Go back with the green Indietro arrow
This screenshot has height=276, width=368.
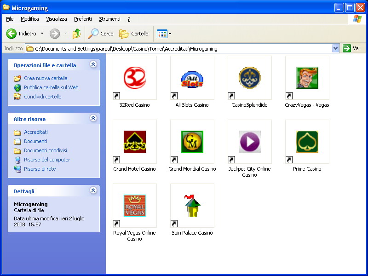[x=11, y=34]
